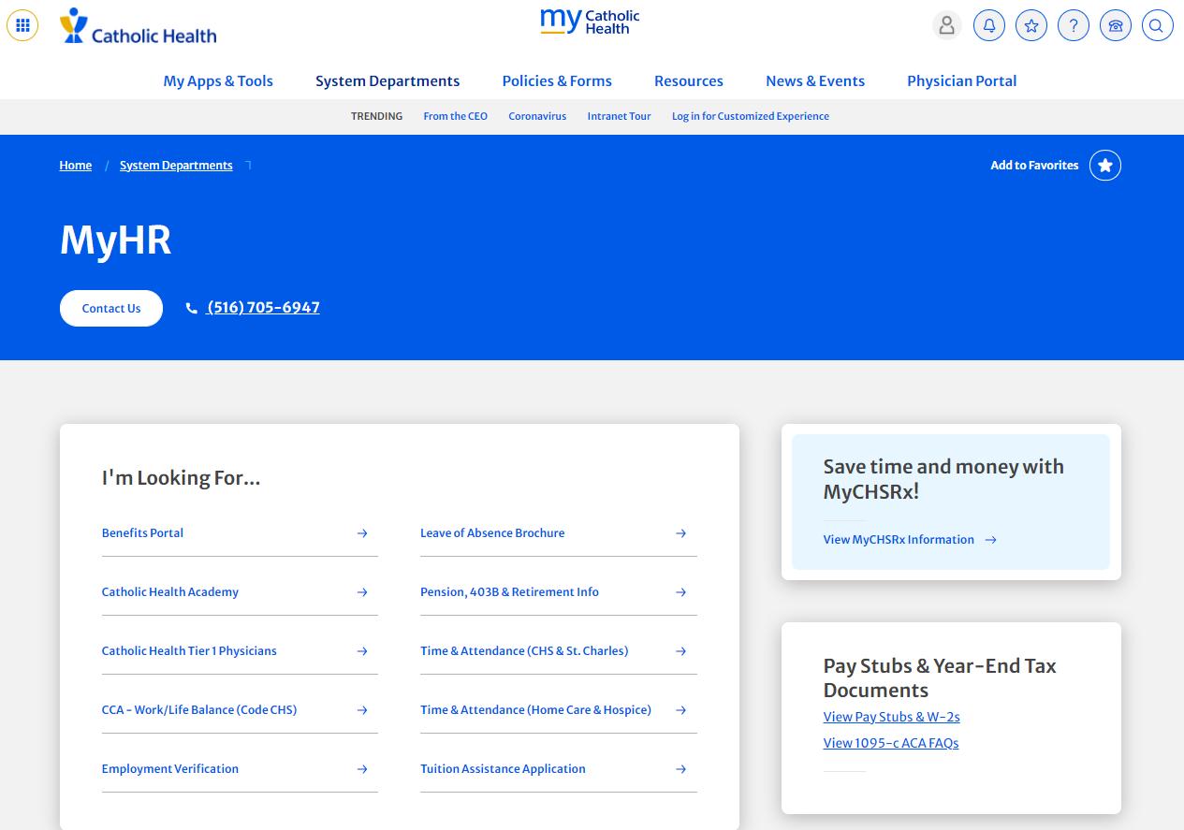
Task: Go to System Departments breadcrumb
Action: pos(176,166)
